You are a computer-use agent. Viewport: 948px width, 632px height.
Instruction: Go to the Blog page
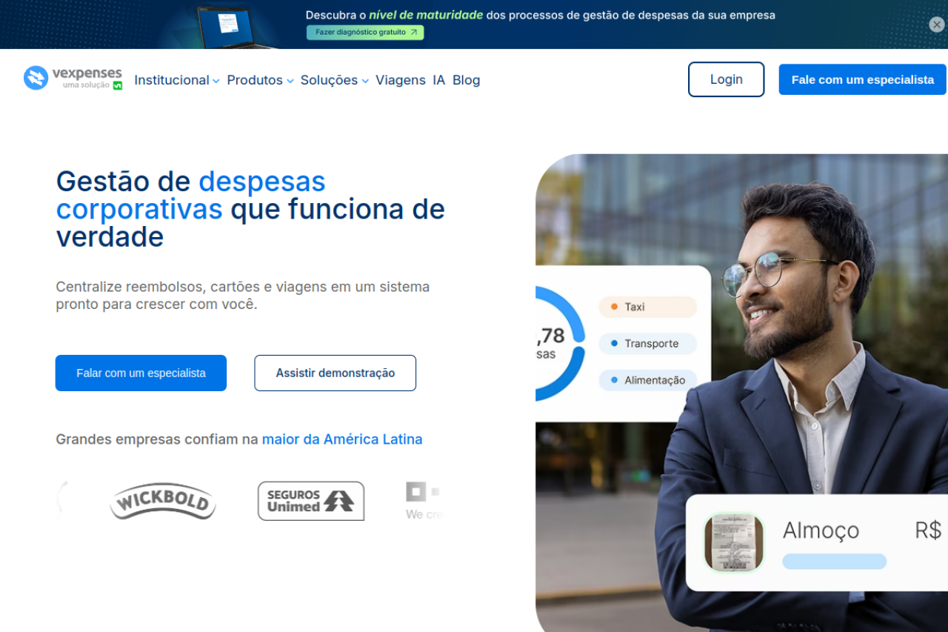point(467,80)
